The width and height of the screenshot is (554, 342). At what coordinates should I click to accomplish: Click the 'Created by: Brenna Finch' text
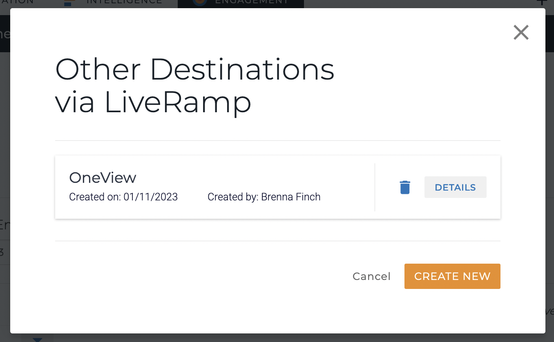coord(264,197)
